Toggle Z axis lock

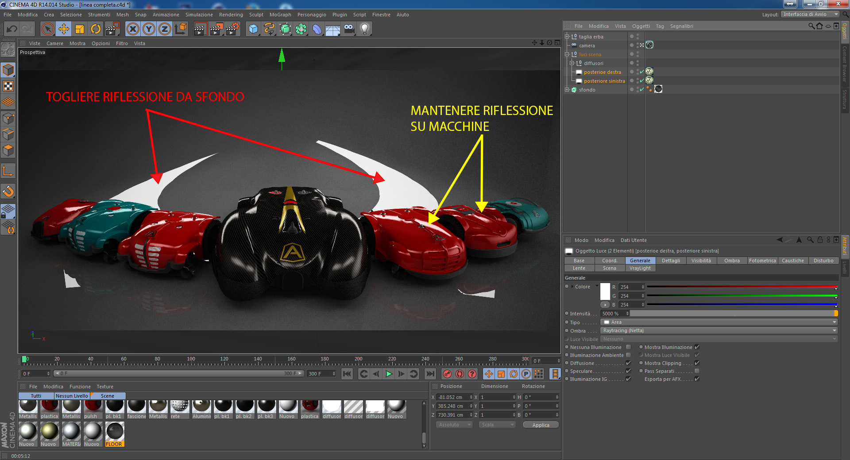click(165, 29)
